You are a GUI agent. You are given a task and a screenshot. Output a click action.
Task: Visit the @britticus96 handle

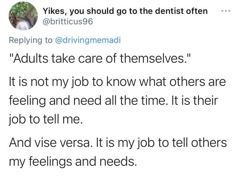pos(68,22)
